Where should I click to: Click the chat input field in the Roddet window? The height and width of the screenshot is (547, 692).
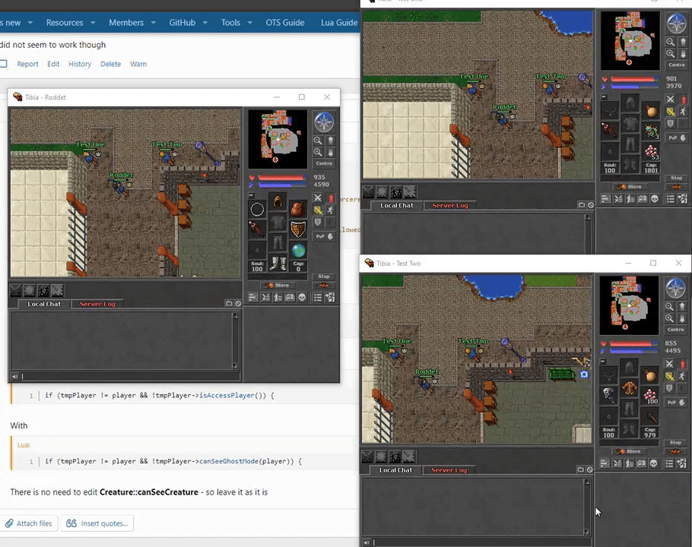[130, 376]
